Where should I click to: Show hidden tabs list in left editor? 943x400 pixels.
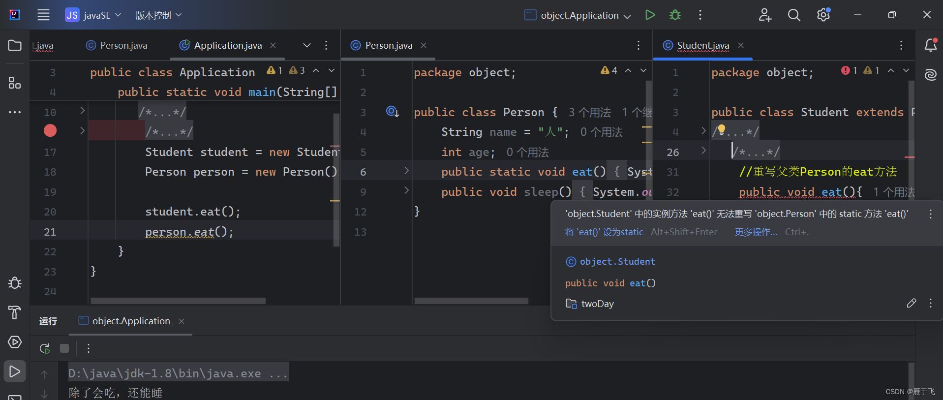(x=307, y=45)
